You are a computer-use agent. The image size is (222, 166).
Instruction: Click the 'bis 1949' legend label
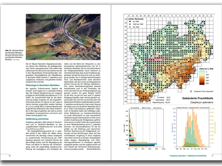(x=136, y=27)
